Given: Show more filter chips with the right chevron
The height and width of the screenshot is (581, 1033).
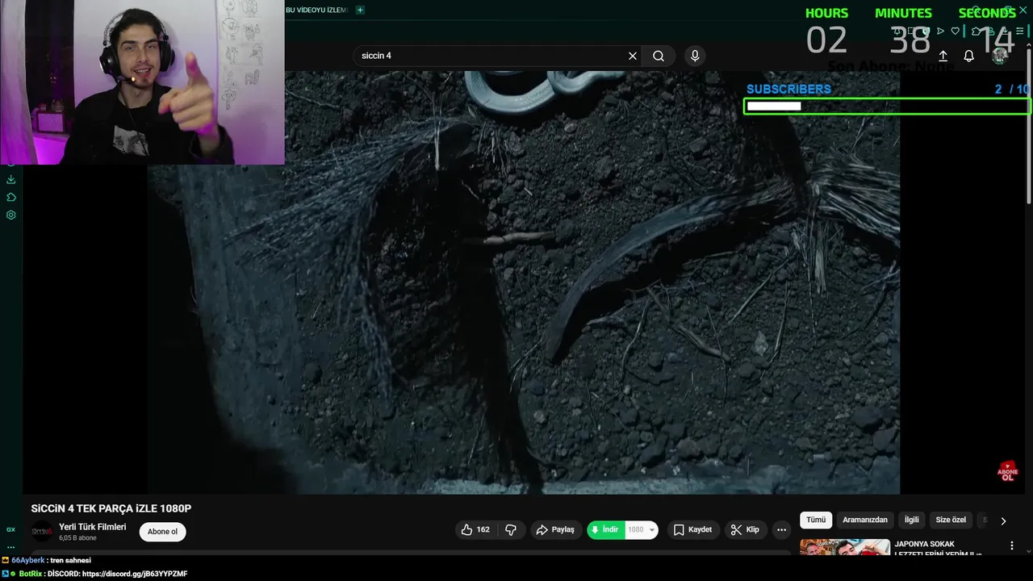Looking at the screenshot, I should click(x=1003, y=520).
